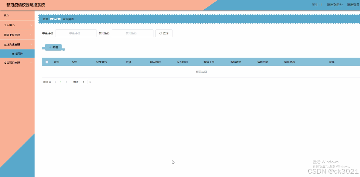
Task: Click the 学生 11 user label
Action: pos(317,5)
